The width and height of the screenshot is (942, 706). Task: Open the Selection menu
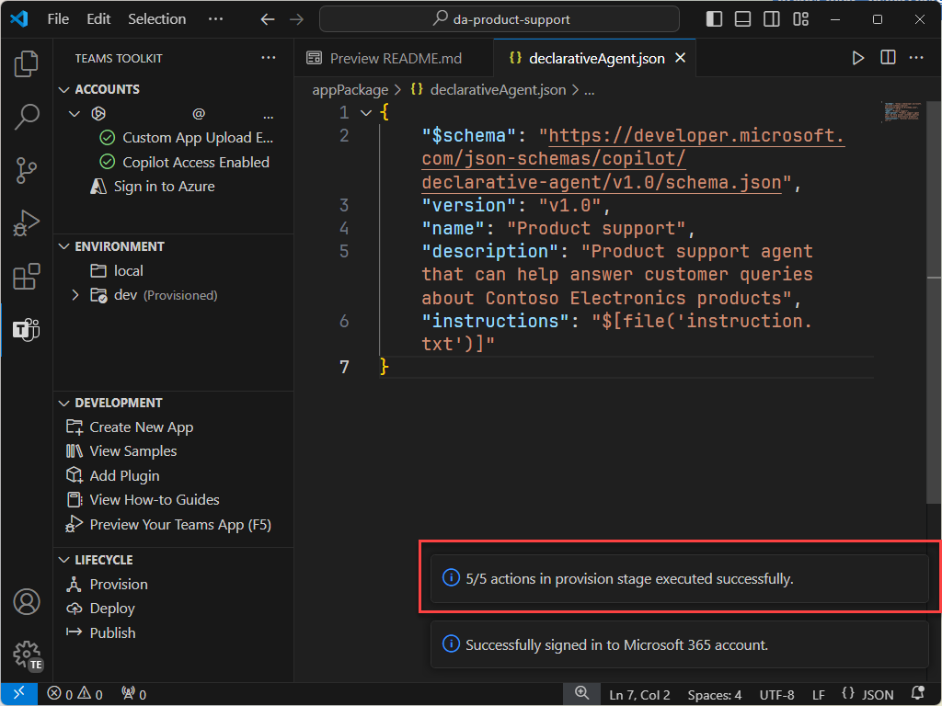click(156, 18)
